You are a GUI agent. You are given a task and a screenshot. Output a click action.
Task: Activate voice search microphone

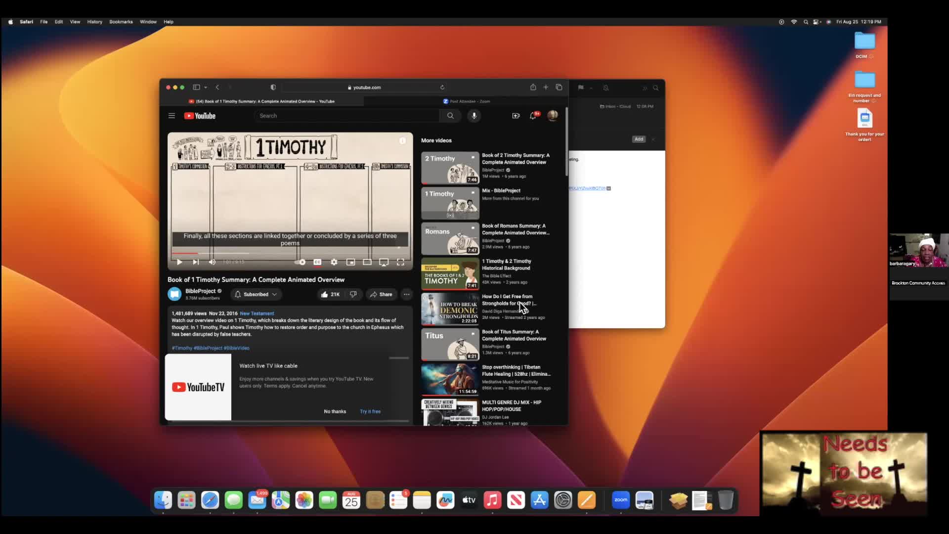tap(474, 116)
